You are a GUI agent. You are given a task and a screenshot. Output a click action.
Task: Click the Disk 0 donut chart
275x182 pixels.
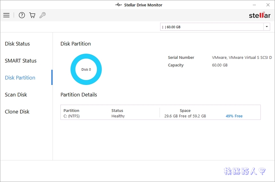tap(86, 69)
